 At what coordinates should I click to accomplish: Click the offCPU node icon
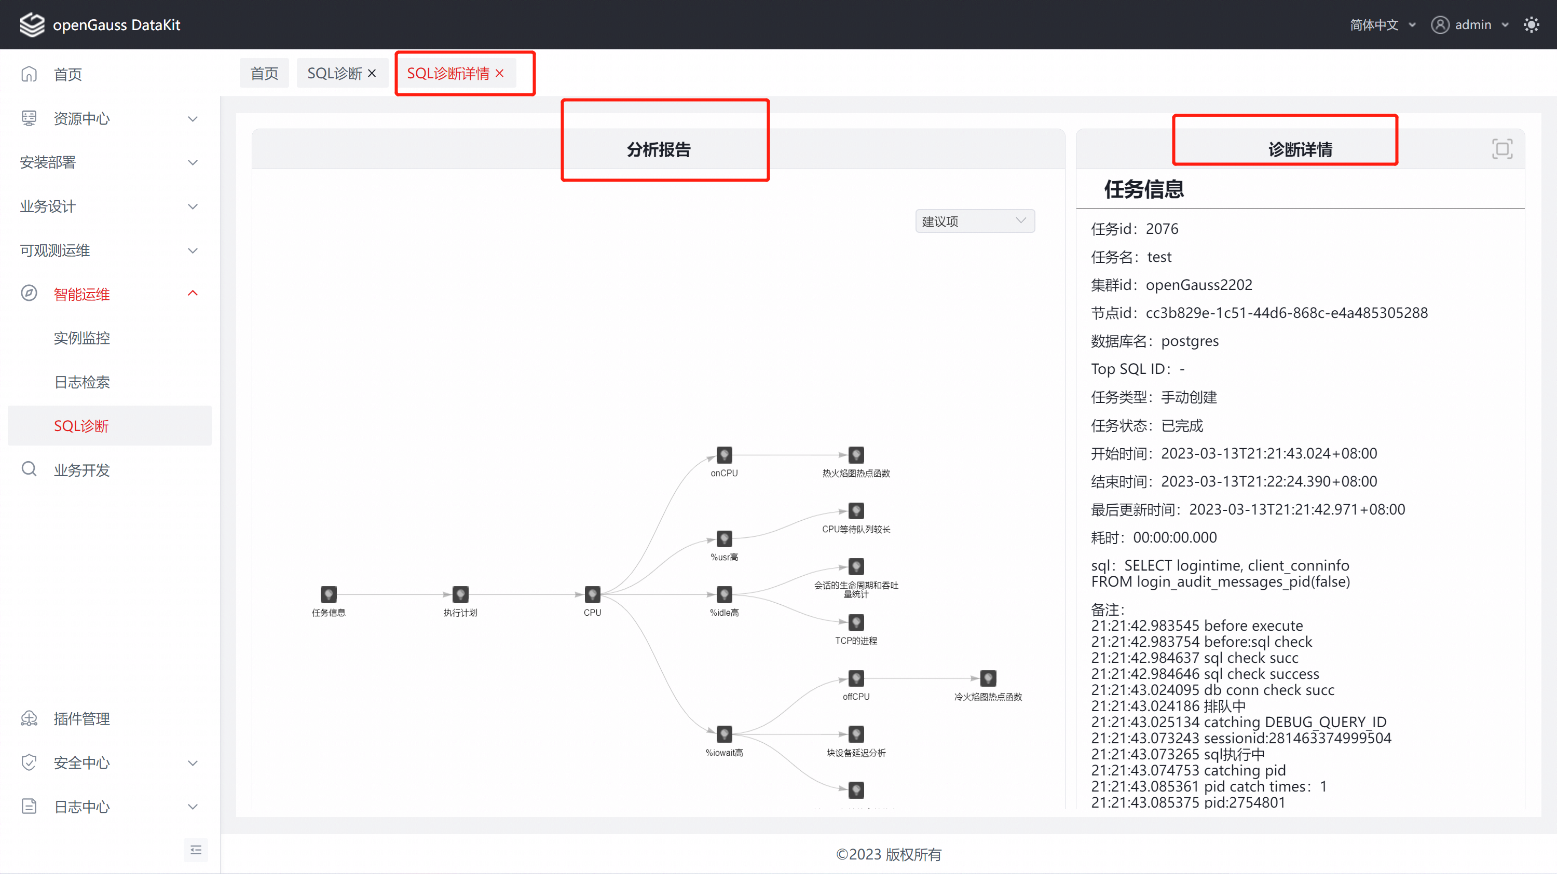(x=855, y=678)
